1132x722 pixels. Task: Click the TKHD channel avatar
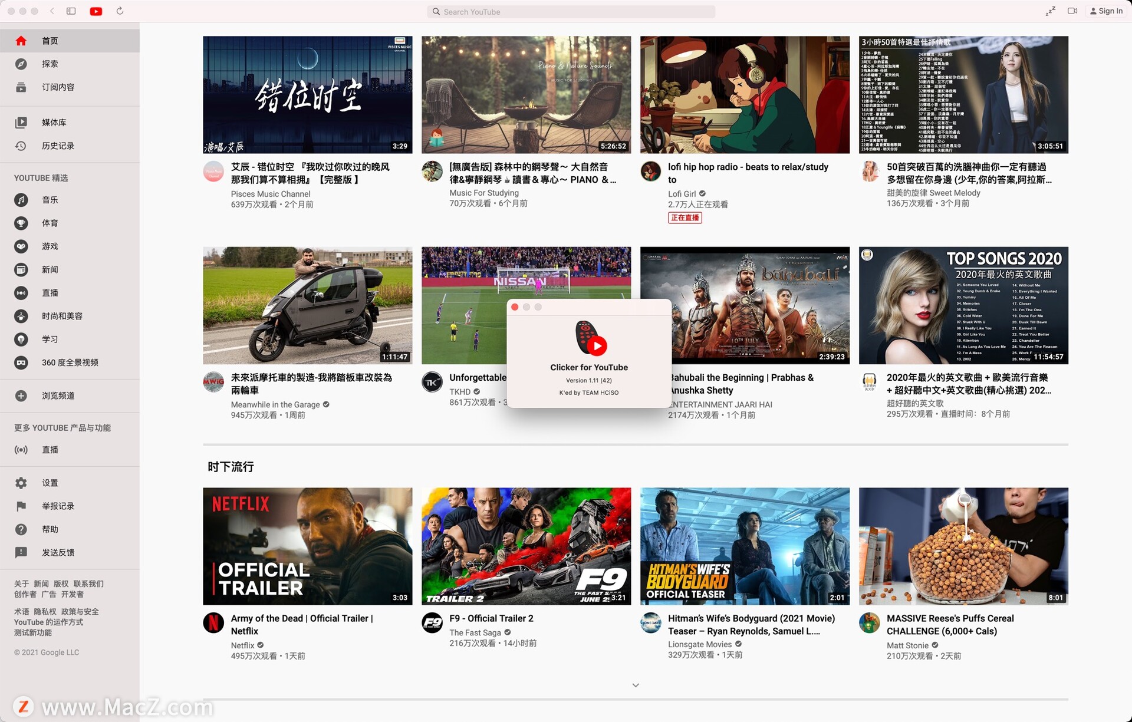coord(432,382)
